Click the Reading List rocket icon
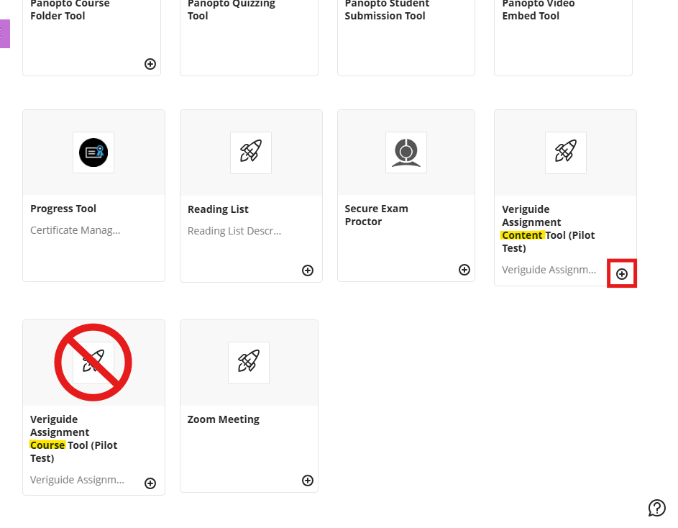The image size is (678, 528). tap(251, 153)
